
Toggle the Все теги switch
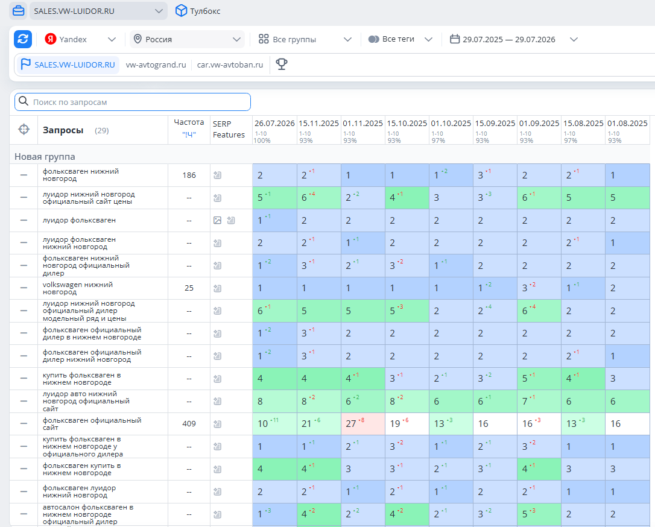pyautogui.click(x=373, y=39)
